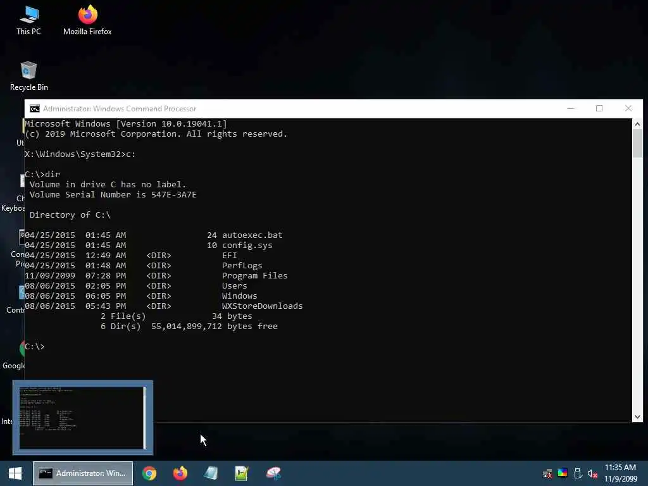Click the PerfLogs directory entry

click(x=242, y=266)
